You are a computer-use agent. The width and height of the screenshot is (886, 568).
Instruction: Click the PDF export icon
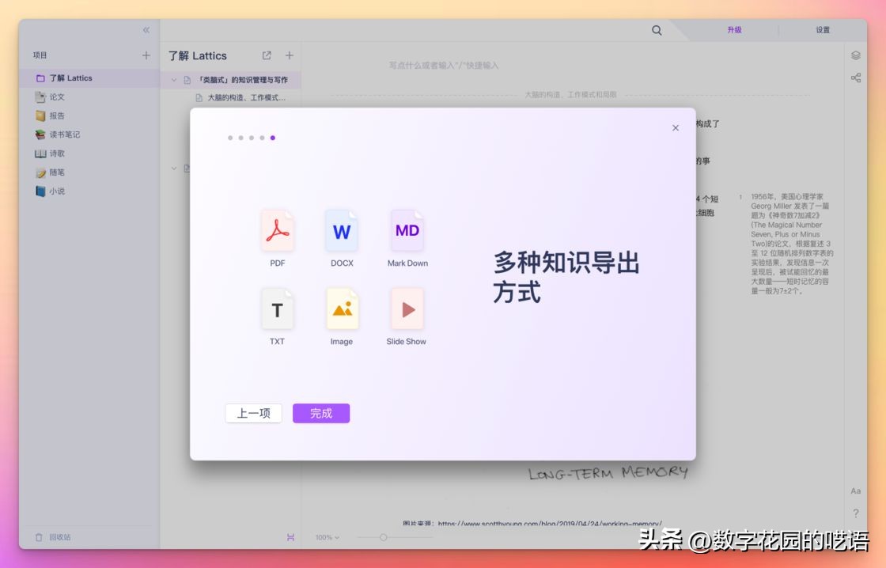278,230
